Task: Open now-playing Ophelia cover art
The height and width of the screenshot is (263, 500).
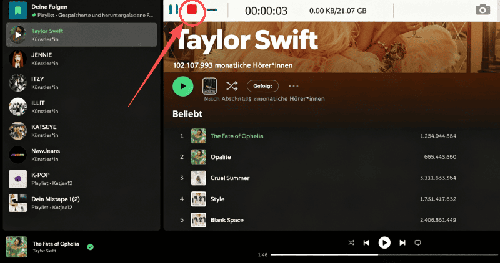Action: point(16,247)
